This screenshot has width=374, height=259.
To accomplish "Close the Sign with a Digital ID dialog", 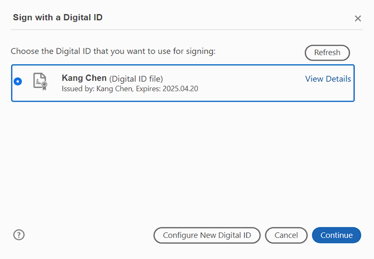I will [358, 18].
